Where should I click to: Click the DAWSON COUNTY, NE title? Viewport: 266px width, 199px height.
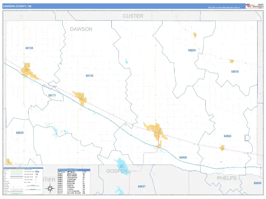click(17, 6)
